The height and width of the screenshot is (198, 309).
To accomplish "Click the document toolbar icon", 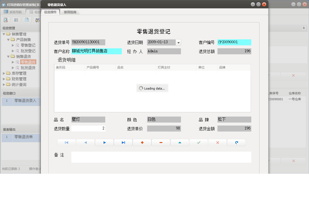I will coord(27,20).
